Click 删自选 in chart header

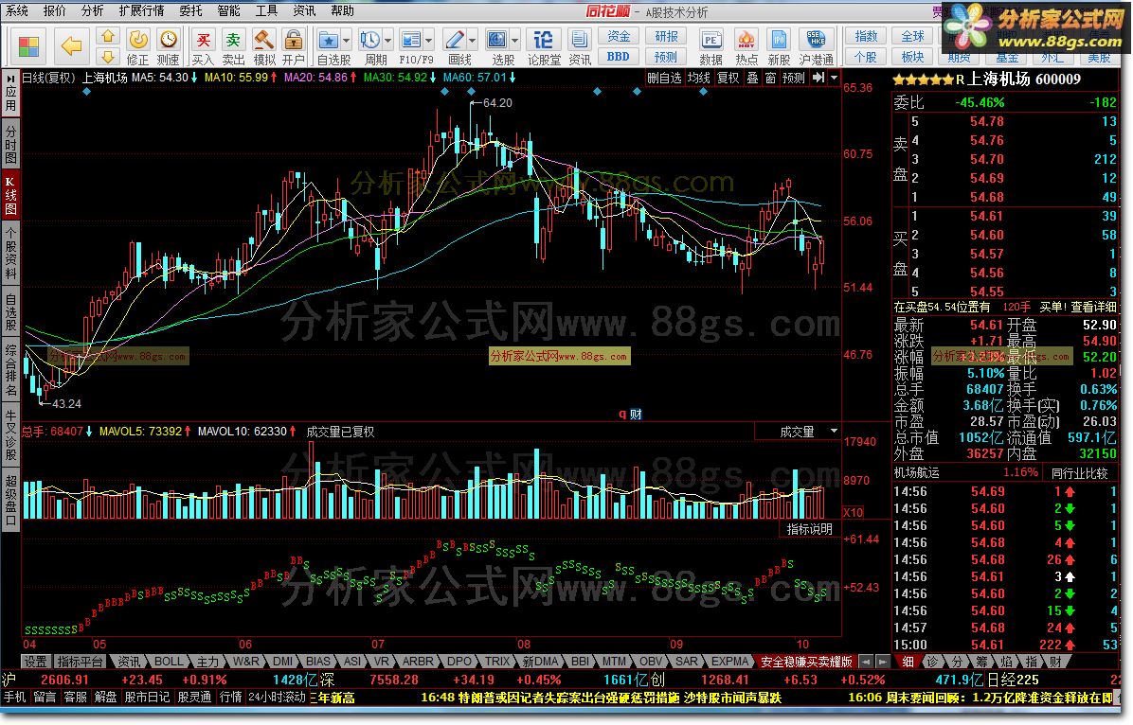664,78
